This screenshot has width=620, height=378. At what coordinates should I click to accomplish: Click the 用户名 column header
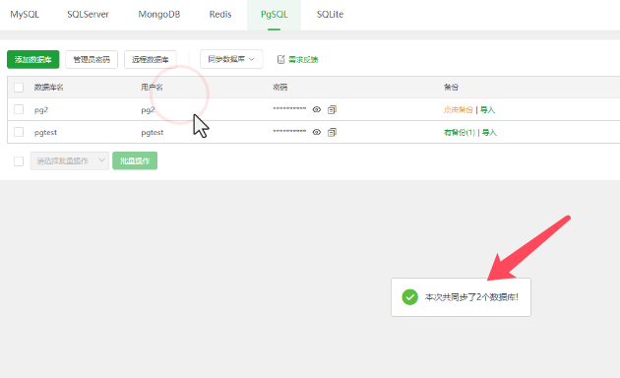pos(152,87)
